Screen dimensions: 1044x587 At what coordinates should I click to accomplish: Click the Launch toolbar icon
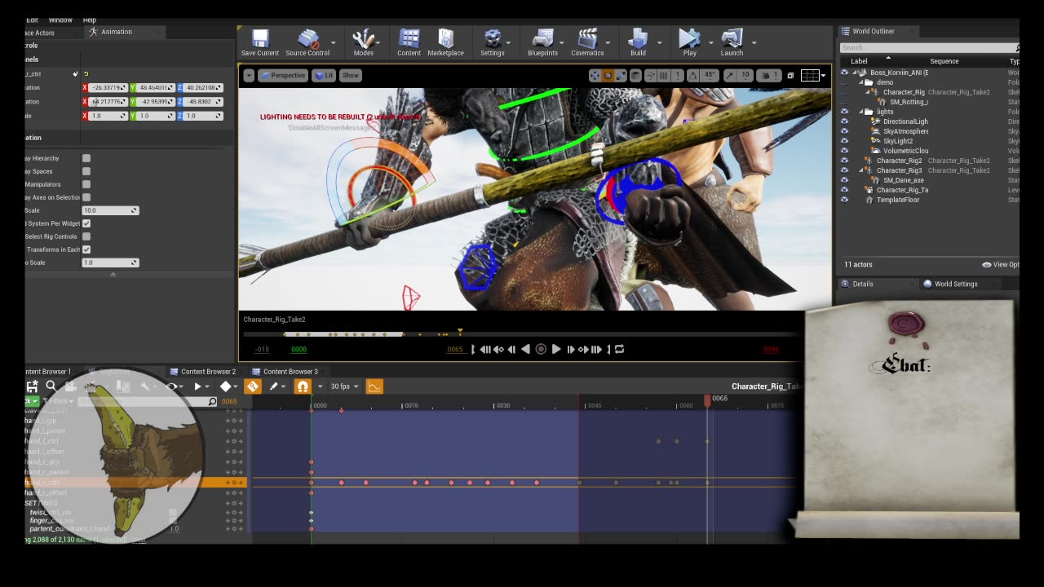[x=732, y=42]
